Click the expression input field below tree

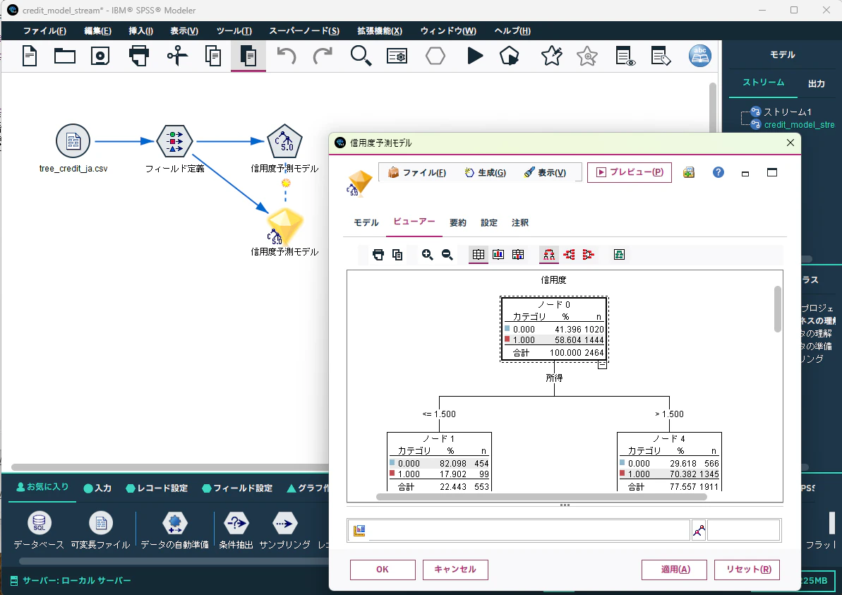pos(529,530)
